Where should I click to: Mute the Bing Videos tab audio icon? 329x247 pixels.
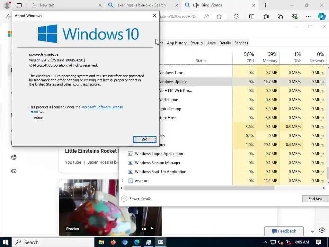click(x=196, y=5)
